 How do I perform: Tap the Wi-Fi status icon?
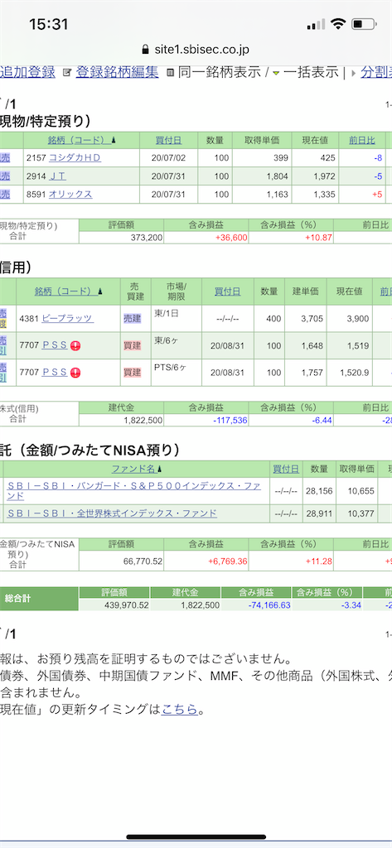[339, 24]
